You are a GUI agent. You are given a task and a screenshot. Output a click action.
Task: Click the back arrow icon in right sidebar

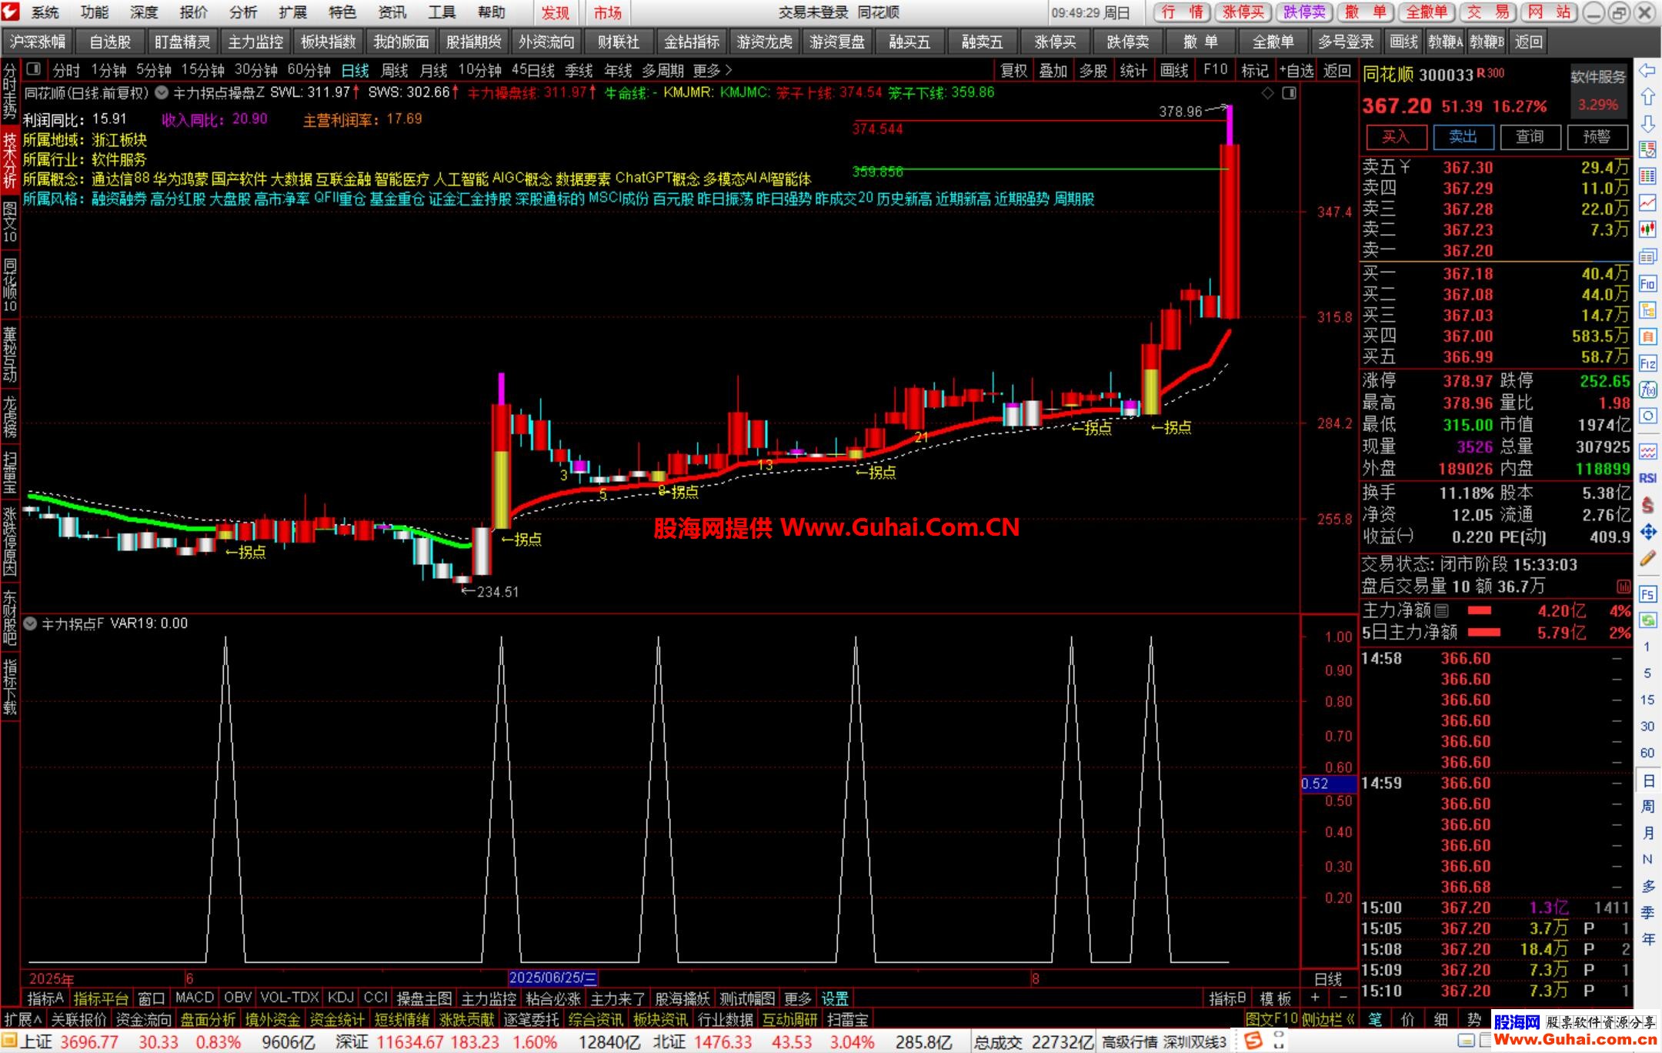[x=1647, y=71]
